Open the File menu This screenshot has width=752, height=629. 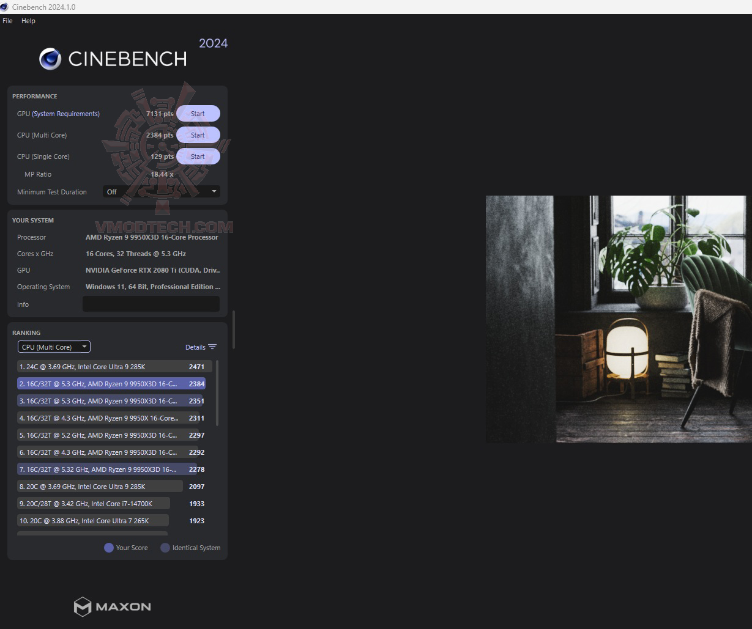click(7, 21)
